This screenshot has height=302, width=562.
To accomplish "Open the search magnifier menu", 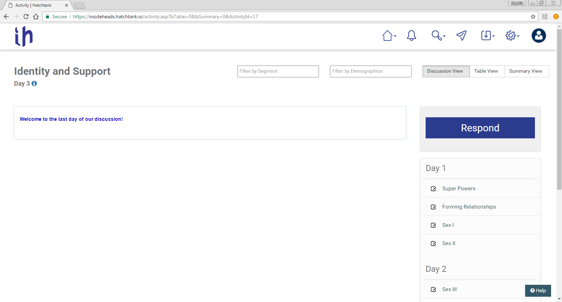I will tap(438, 35).
